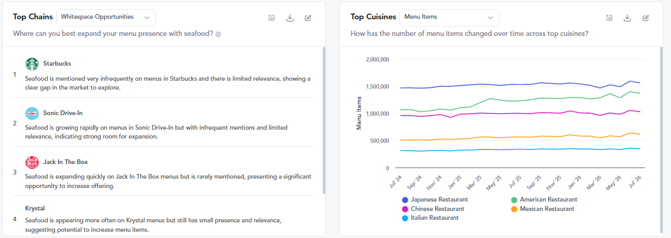Click the Jack In The Box description text
This screenshot has width=671, height=238.
click(x=168, y=181)
